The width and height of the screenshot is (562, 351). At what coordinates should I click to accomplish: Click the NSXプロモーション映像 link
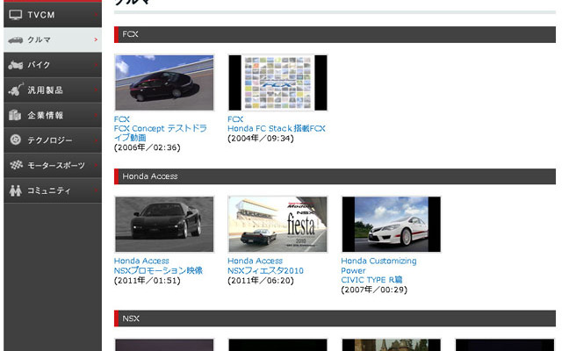pos(158,270)
